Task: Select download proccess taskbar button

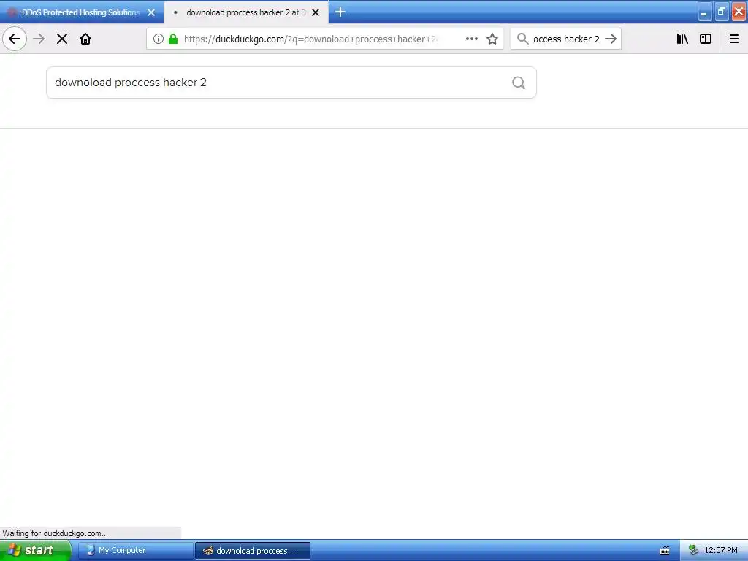Action: pyautogui.click(x=253, y=551)
